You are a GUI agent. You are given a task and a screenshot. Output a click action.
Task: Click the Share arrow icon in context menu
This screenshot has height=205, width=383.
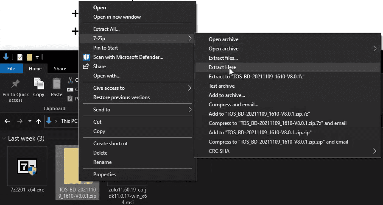coord(86,66)
